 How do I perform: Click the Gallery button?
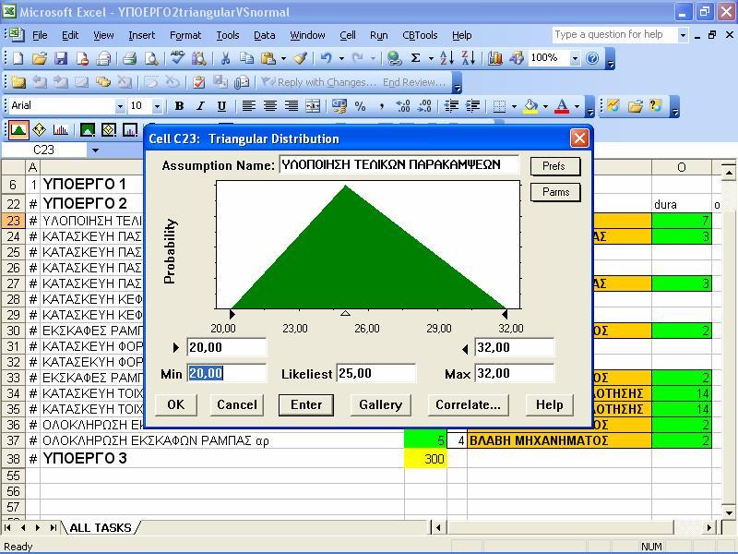380,404
